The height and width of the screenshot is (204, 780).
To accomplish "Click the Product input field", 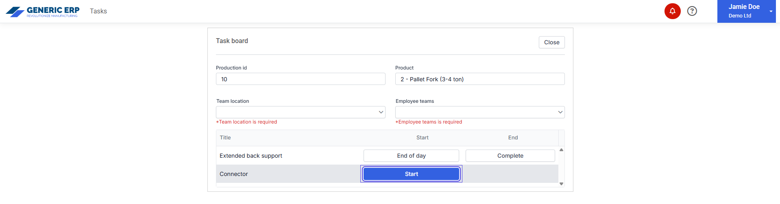I will click(x=479, y=79).
